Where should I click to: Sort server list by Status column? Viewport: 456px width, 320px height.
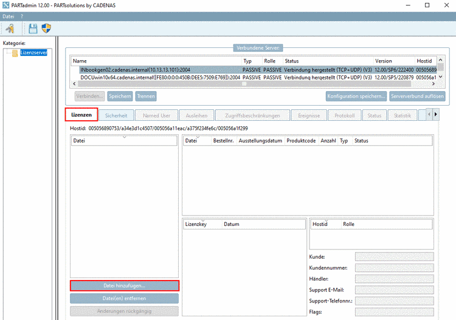click(x=328, y=61)
